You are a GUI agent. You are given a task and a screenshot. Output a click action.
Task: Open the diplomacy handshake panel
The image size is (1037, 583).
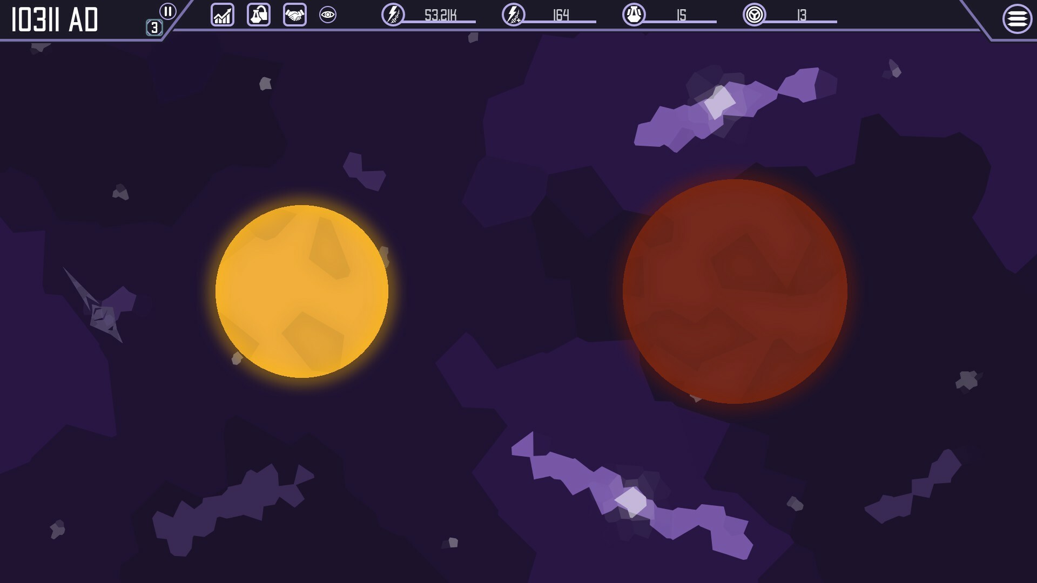pyautogui.click(x=295, y=15)
